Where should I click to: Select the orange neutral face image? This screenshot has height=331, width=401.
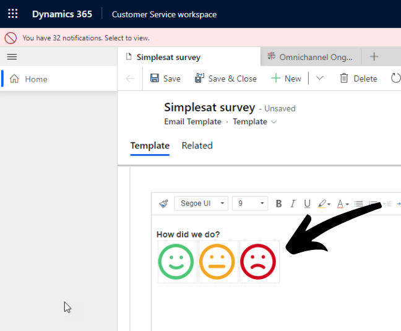(x=217, y=262)
